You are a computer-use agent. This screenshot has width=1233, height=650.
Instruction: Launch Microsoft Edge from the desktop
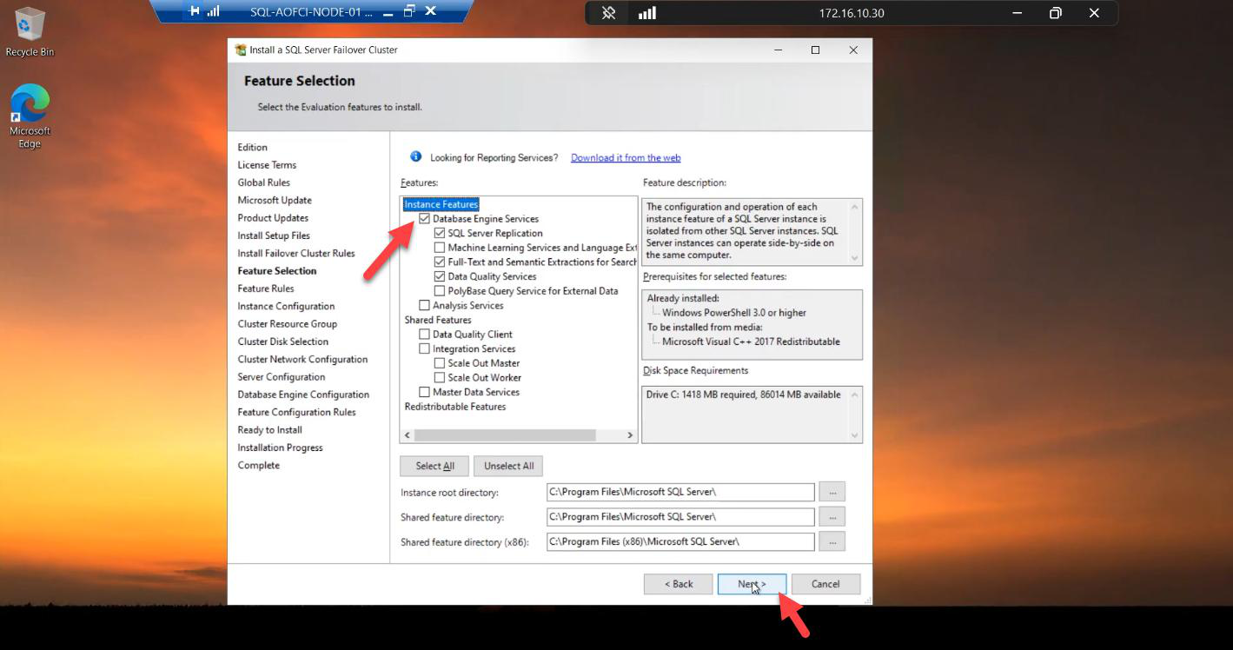pos(30,116)
